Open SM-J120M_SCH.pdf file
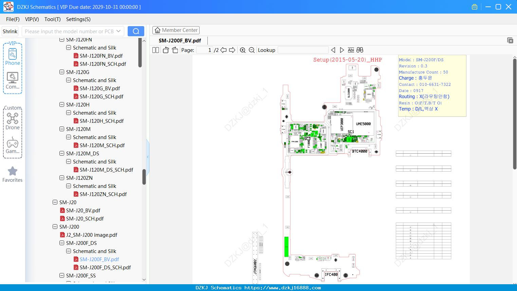Viewport: 517px width, 291px height. coord(102,145)
